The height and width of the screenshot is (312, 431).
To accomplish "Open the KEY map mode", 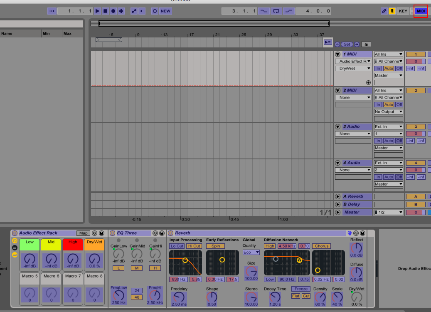I will coord(403,11).
